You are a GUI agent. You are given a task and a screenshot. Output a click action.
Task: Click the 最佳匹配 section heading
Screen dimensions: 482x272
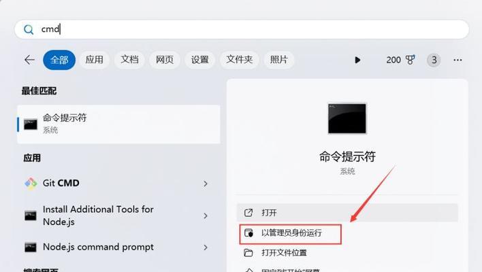pos(39,91)
